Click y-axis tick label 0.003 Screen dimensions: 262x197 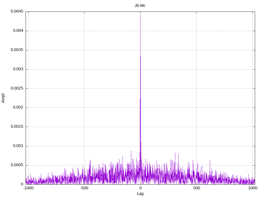coord(18,69)
